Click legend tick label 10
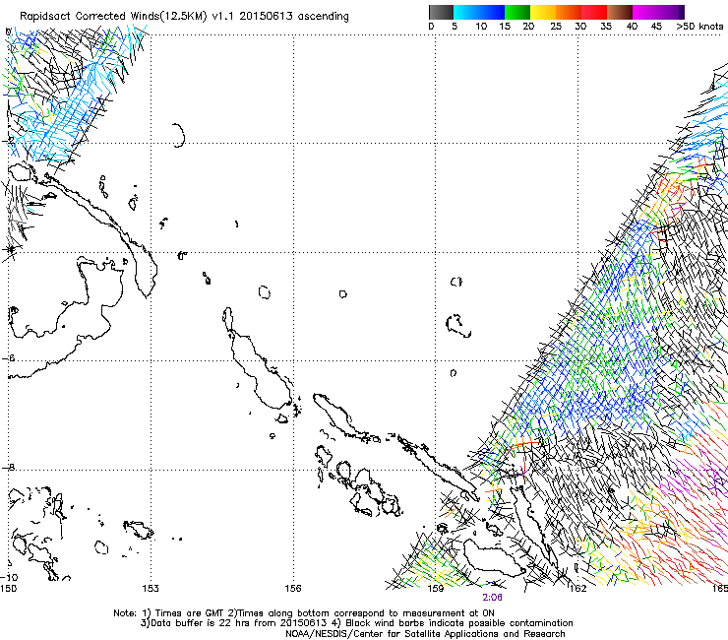 [x=481, y=27]
